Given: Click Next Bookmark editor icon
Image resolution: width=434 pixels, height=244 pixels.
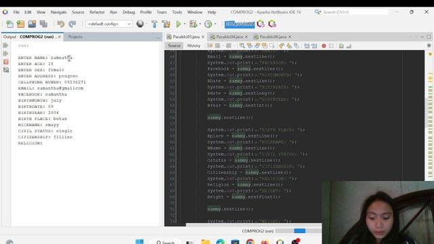Looking at the screenshot, I should click(289, 45).
